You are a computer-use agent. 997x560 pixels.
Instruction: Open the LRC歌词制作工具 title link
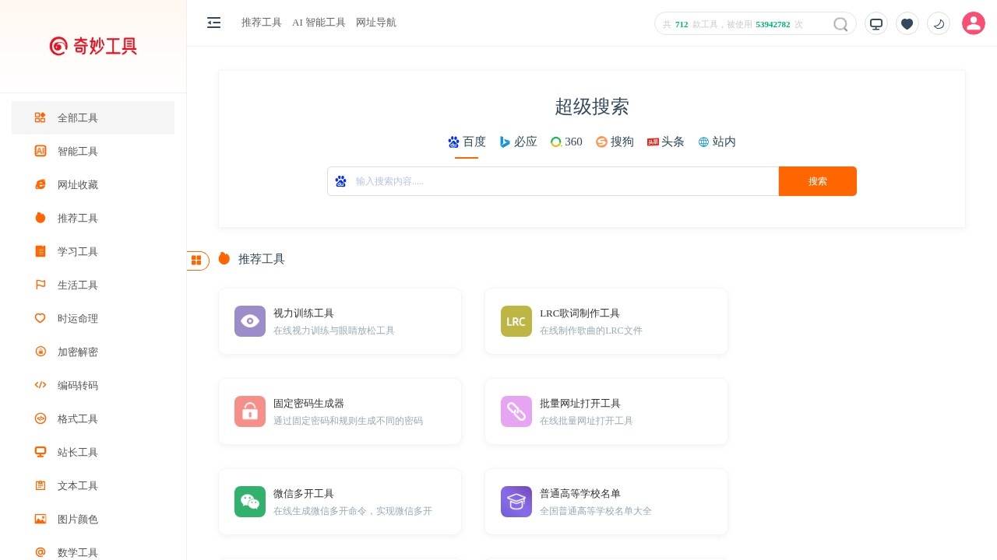pyautogui.click(x=580, y=313)
